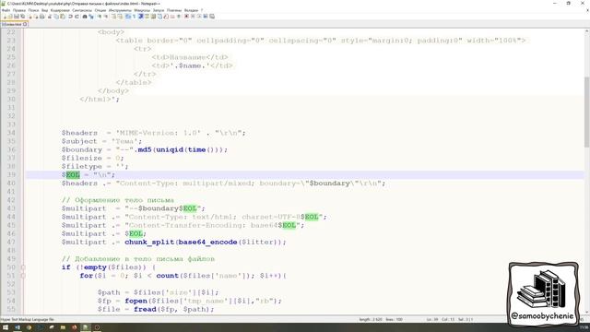Toggle synchronized horizontal scrolling icon
This screenshot has height=332, width=590.
click(120, 17)
